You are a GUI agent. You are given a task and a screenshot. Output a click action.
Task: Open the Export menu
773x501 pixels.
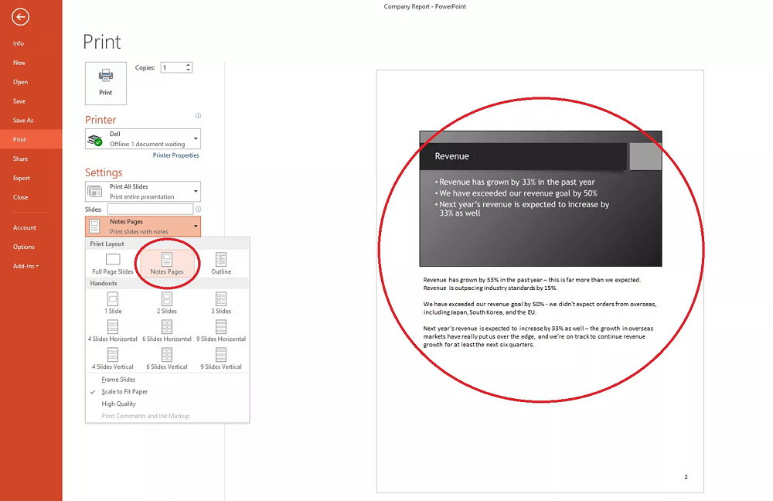[18, 178]
